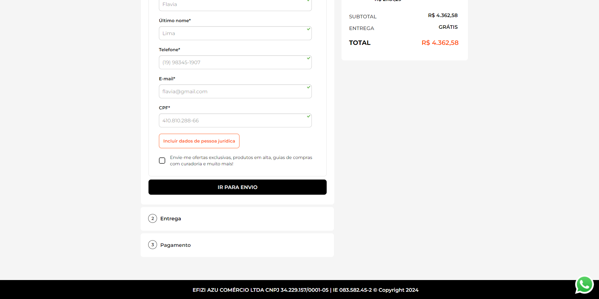Expand the Pagamento section
599x299 pixels.
click(x=175, y=245)
